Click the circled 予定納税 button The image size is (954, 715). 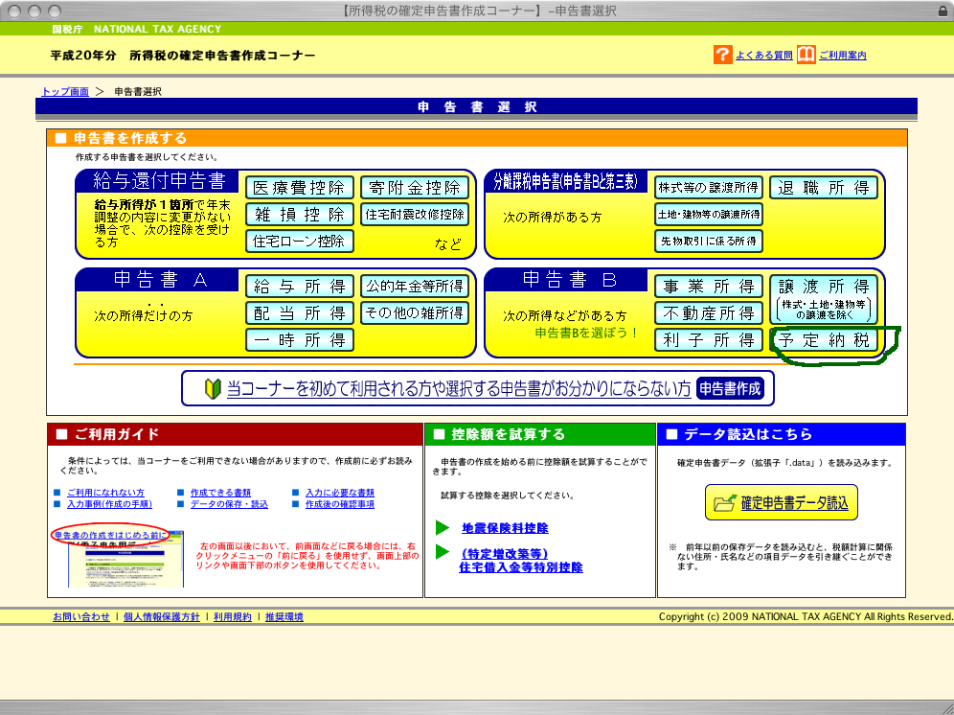point(824,340)
